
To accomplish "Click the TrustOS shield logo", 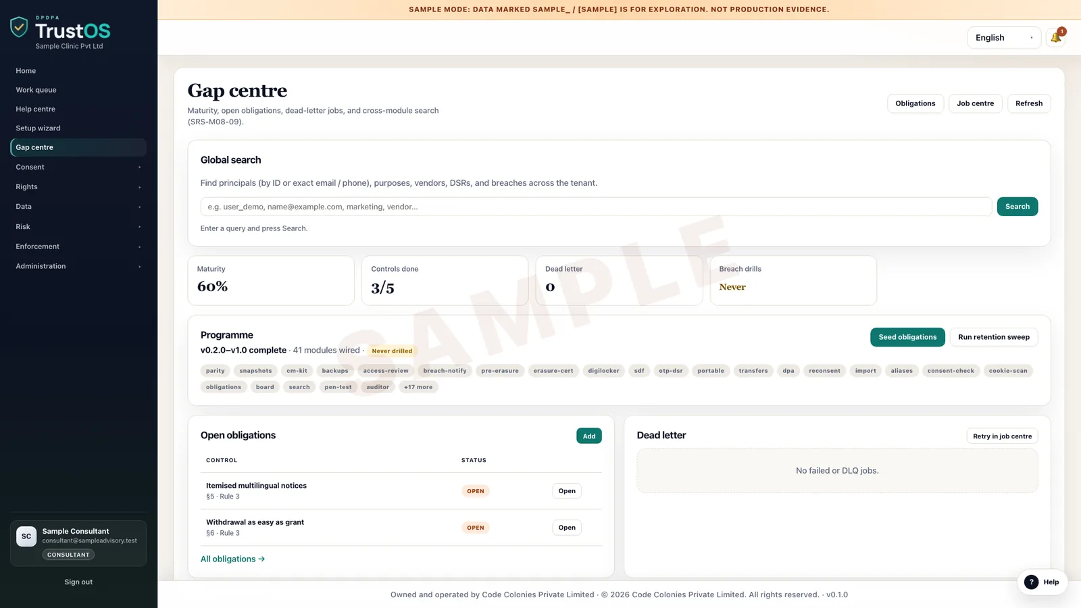I will [x=19, y=28].
